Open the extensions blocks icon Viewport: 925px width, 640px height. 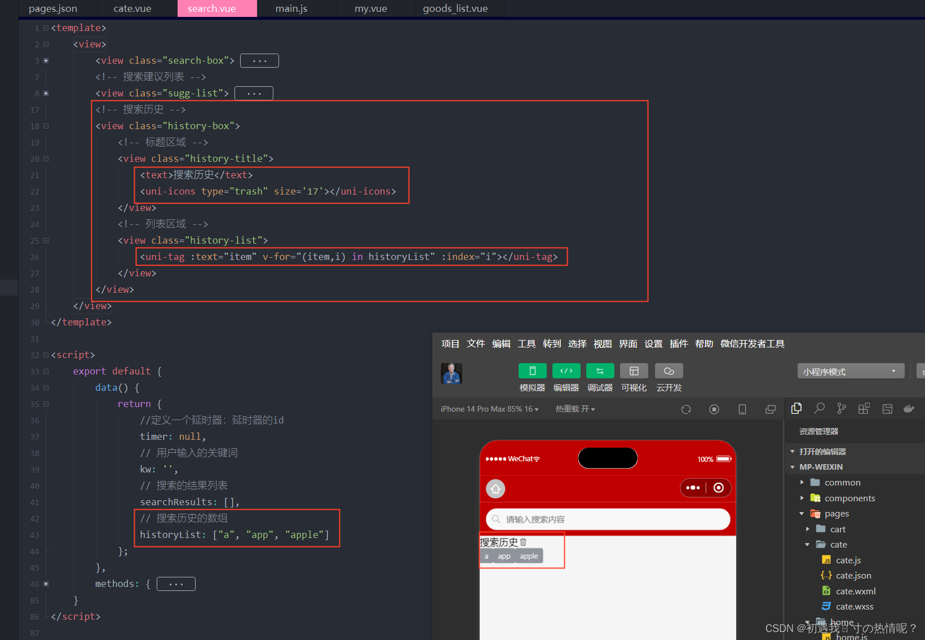pyautogui.click(x=864, y=408)
